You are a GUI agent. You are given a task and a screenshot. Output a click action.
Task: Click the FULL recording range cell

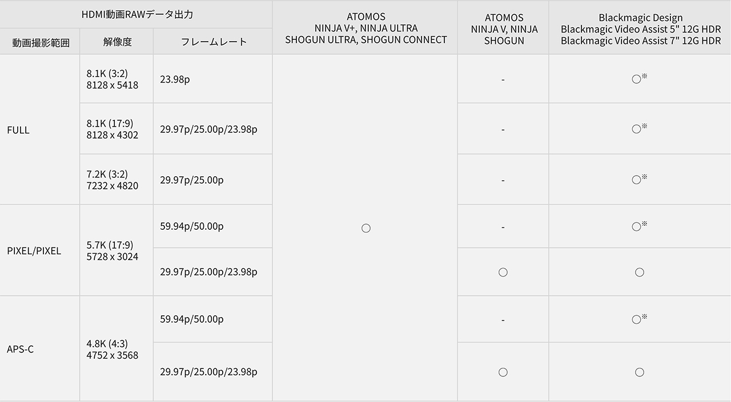(x=18, y=130)
